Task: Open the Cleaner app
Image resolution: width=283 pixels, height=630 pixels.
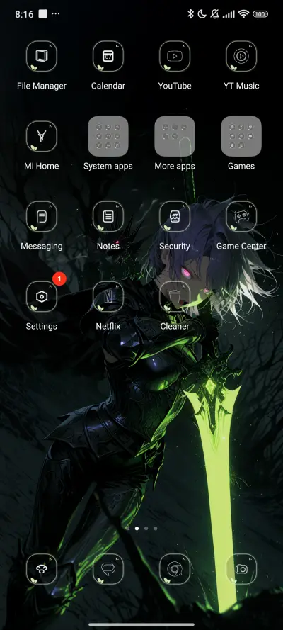Action: (175, 296)
